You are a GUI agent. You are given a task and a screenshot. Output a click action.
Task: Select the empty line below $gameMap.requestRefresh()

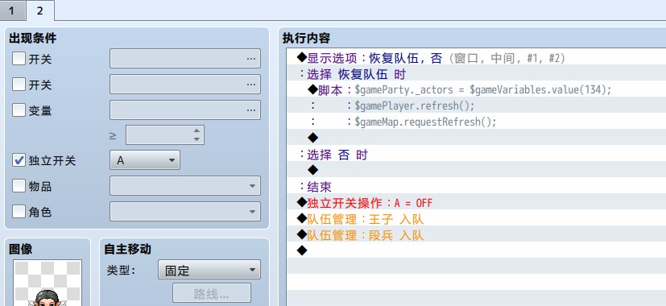476,138
